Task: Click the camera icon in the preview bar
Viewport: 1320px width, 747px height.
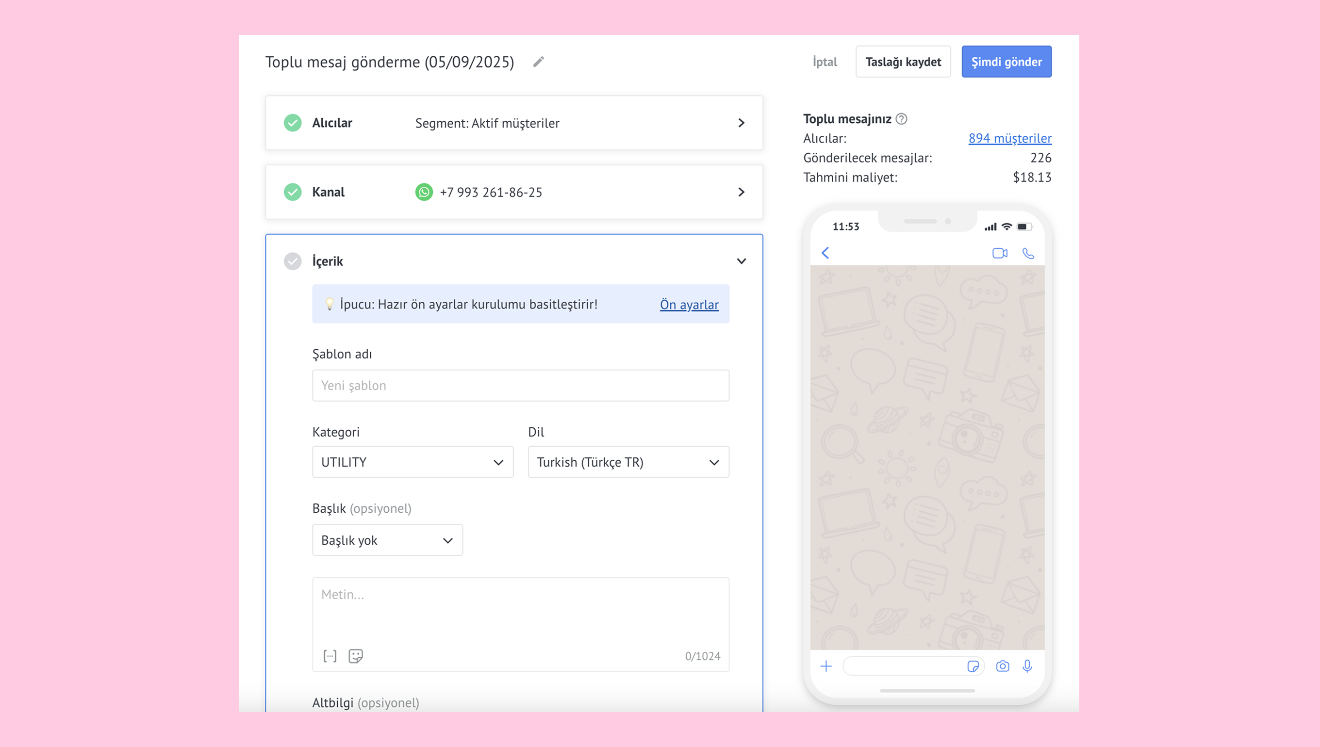Action: pos(1002,666)
